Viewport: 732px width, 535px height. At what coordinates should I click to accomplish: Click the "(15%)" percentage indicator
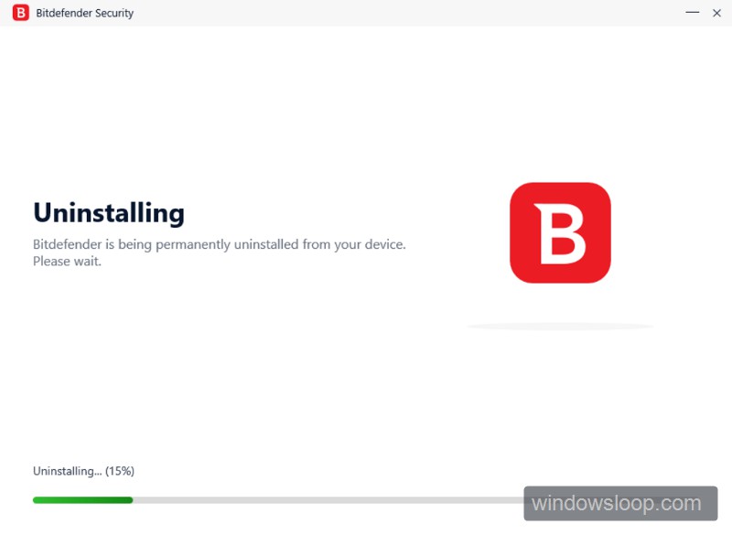tap(120, 471)
